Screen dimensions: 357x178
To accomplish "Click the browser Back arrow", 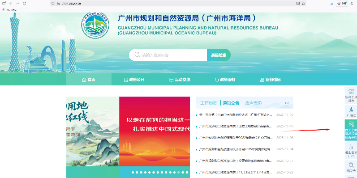I will click(11, 4).
